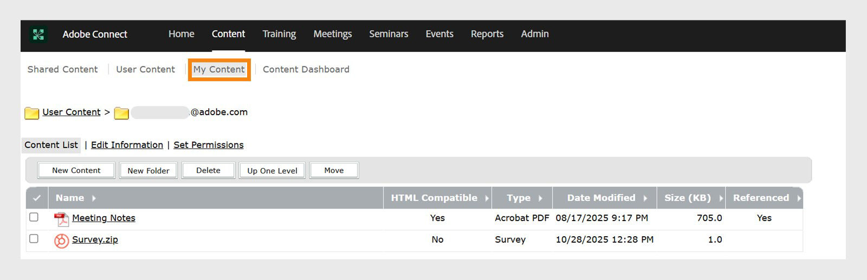
Task: Sort by Size (KB) column arrow
Action: point(721,198)
